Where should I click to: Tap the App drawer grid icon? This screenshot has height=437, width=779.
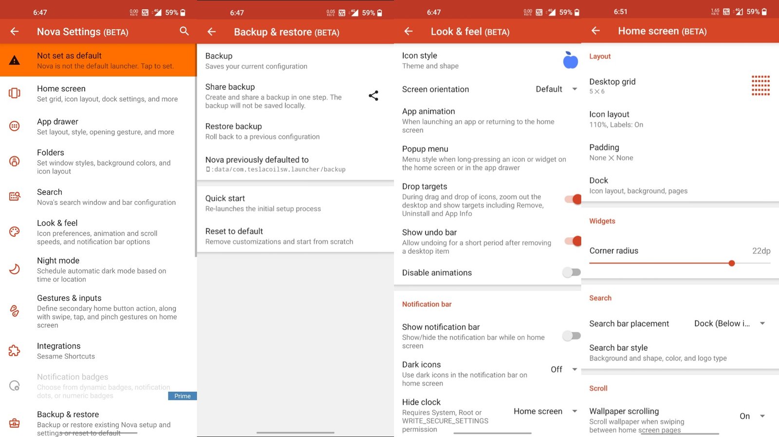[x=15, y=126]
